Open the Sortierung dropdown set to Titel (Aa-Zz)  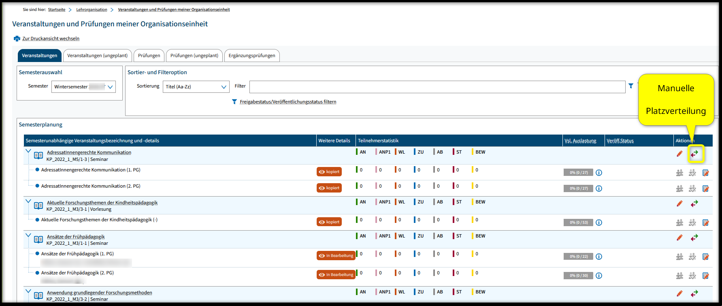196,87
